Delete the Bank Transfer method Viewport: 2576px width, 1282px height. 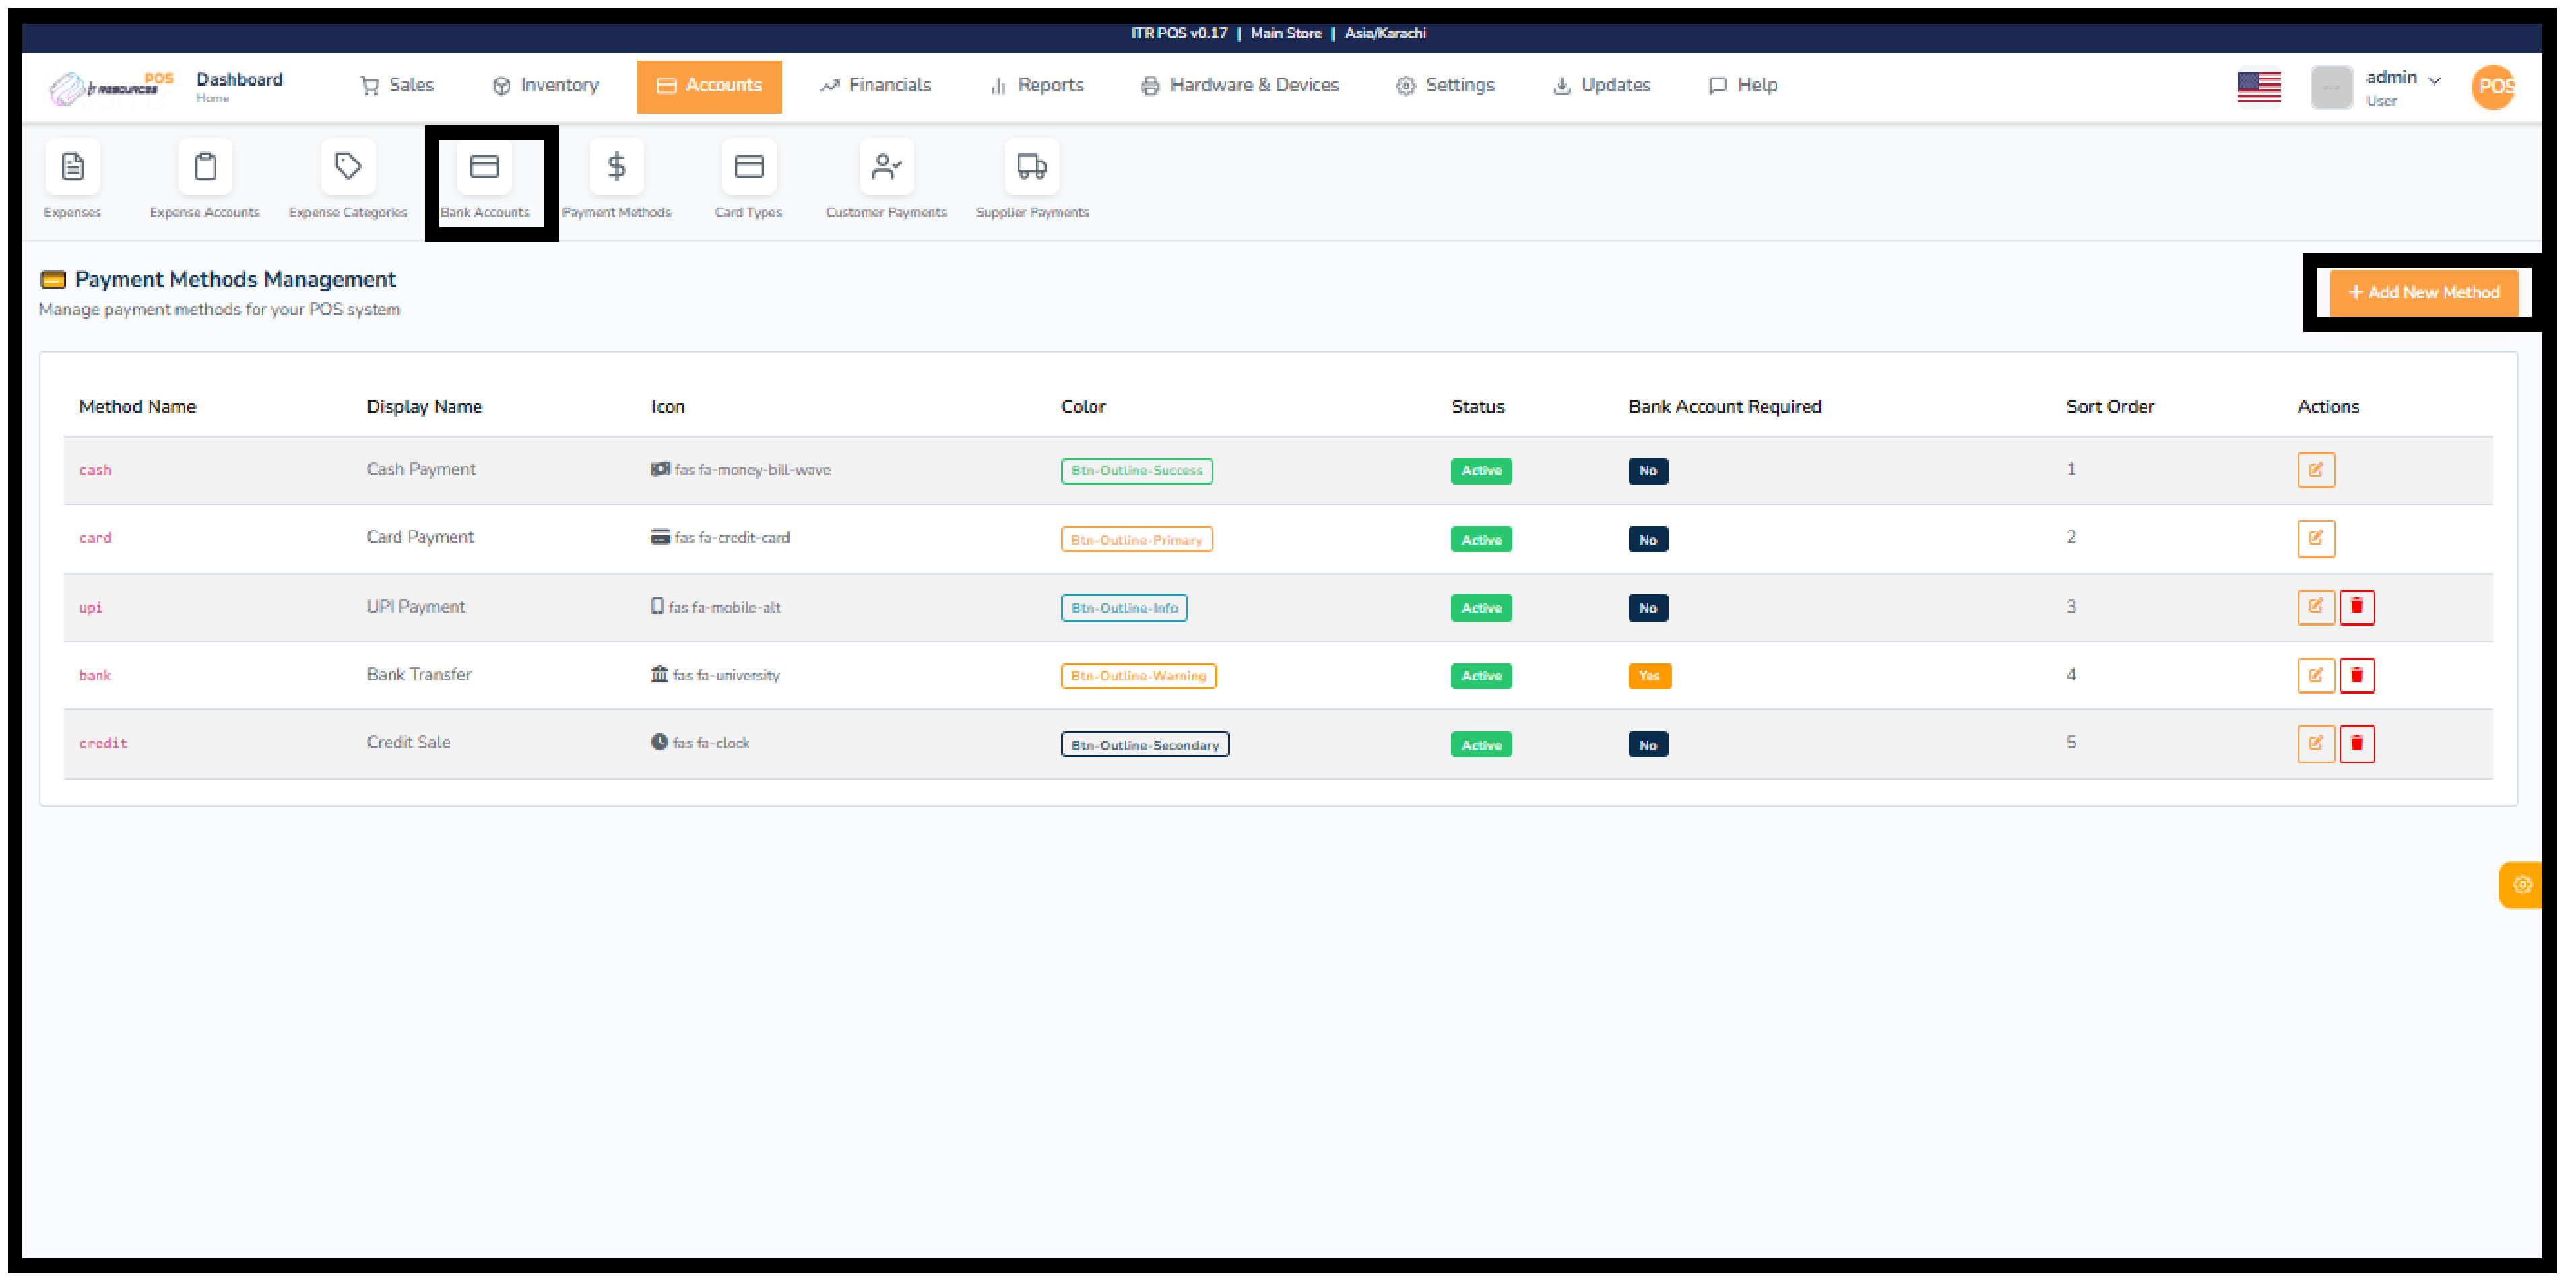2357,675
